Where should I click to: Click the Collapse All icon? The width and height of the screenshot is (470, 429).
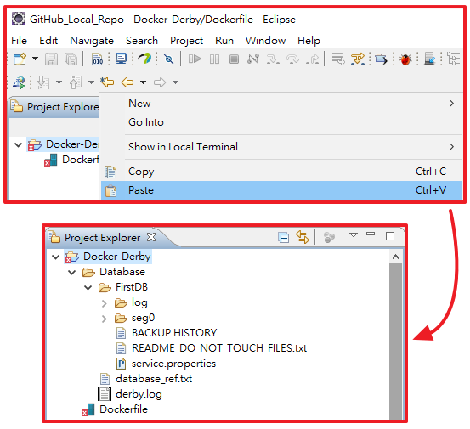[x=283, y=237]
